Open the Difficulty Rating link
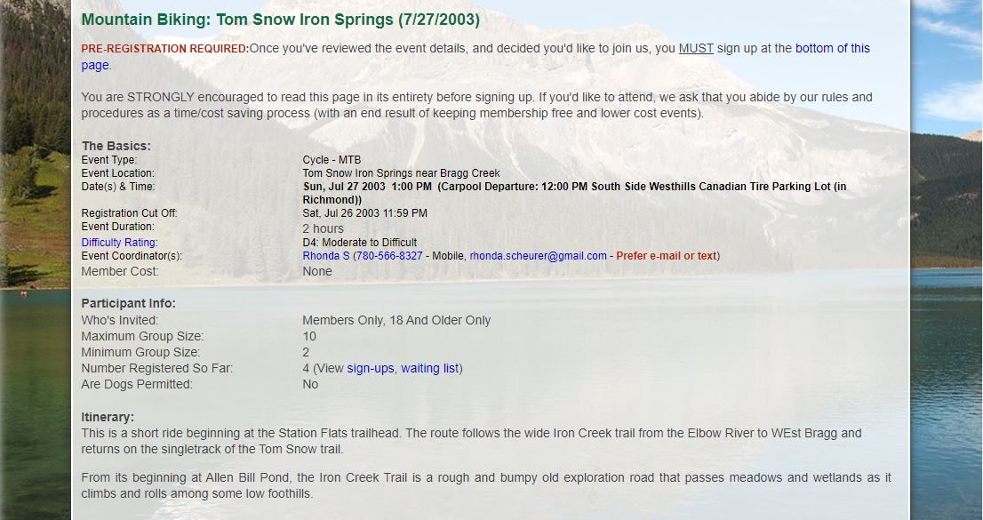The image size is (983, 520). tap(119, 243)
